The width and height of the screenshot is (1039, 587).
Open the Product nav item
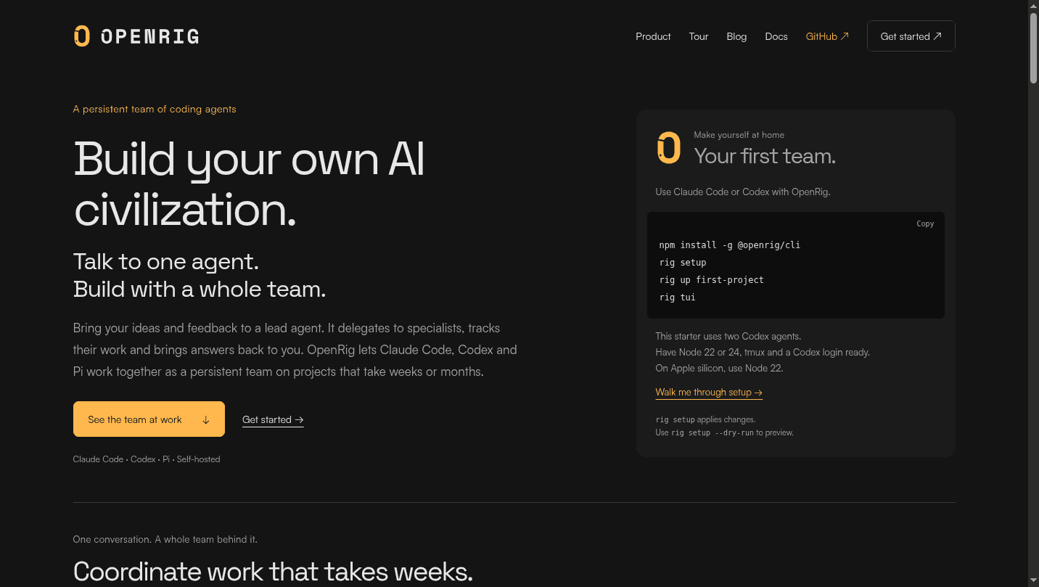653,36
